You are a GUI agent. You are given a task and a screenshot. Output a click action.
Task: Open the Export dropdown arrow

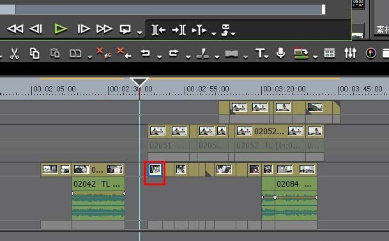316,57
